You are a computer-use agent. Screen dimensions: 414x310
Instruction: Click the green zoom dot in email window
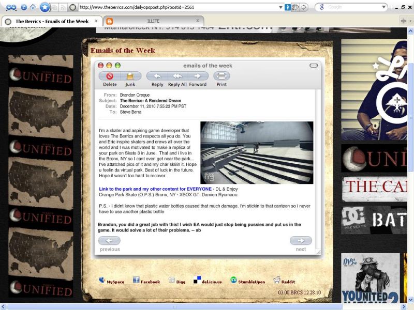click(117, 66)
